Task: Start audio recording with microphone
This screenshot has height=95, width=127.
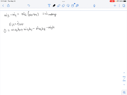Action: click(x=94, y=6)
